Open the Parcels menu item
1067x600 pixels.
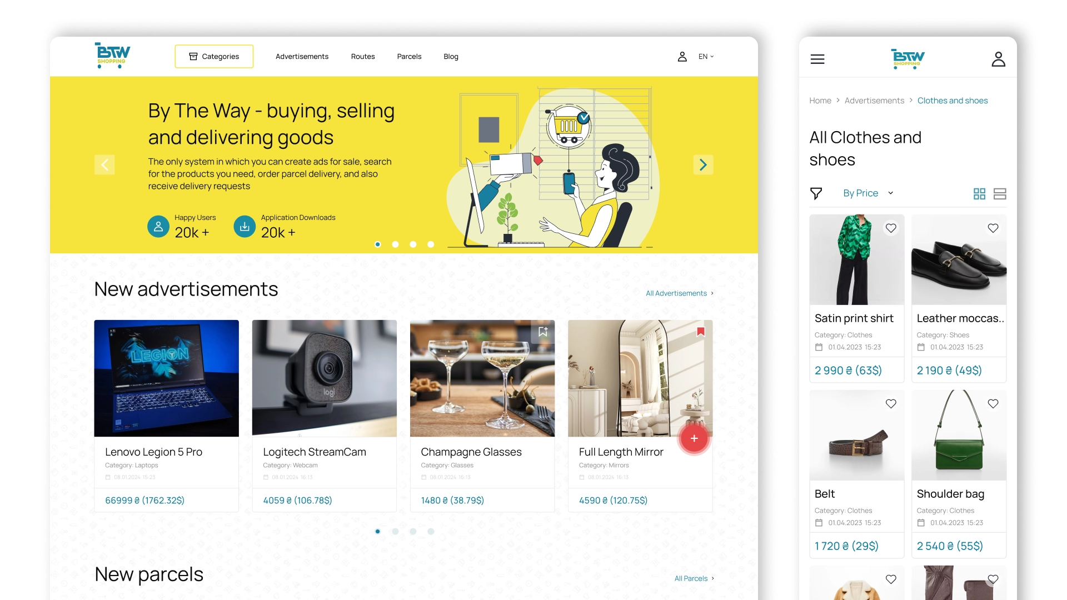click(409, 57)
